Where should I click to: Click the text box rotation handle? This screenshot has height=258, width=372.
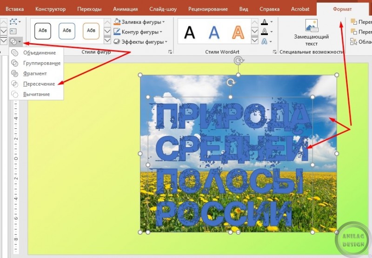(231, 83)
